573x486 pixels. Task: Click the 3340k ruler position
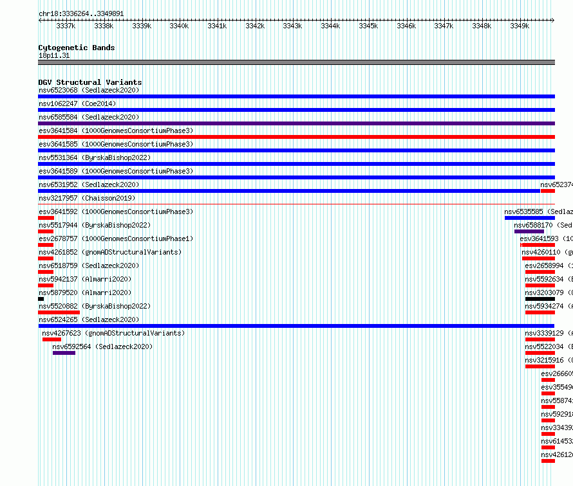(179, 26)
